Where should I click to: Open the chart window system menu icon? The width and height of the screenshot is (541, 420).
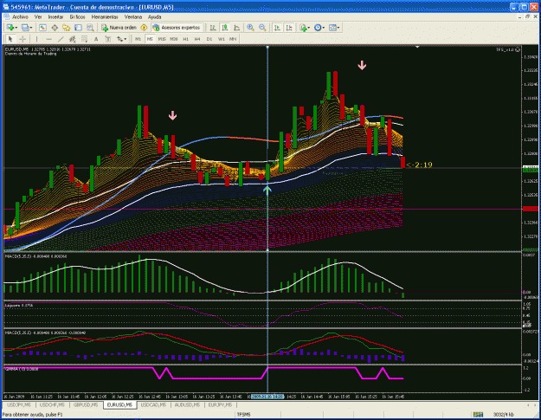click(7, 16)
